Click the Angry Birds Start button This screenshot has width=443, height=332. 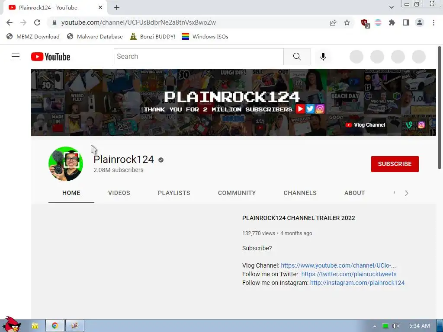[11, 325]
